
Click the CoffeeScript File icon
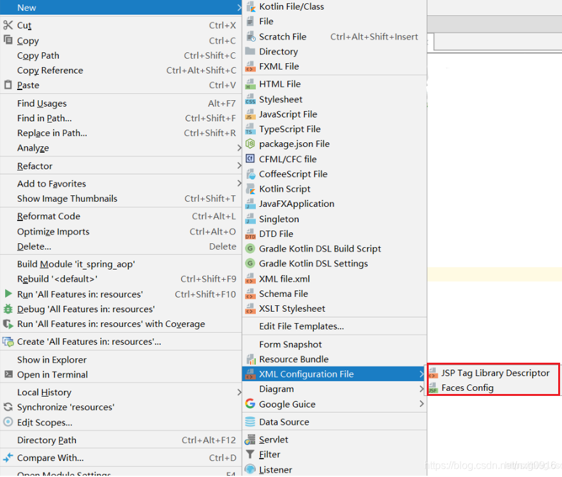click(x=250, y=174)
